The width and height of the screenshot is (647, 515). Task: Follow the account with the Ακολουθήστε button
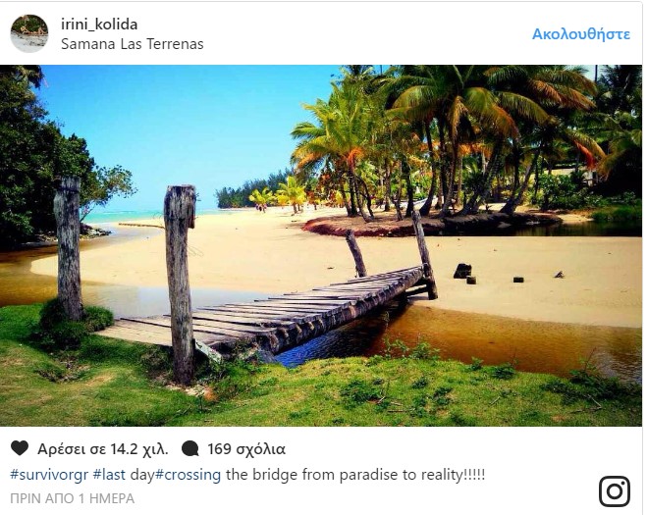pos(581,33)
